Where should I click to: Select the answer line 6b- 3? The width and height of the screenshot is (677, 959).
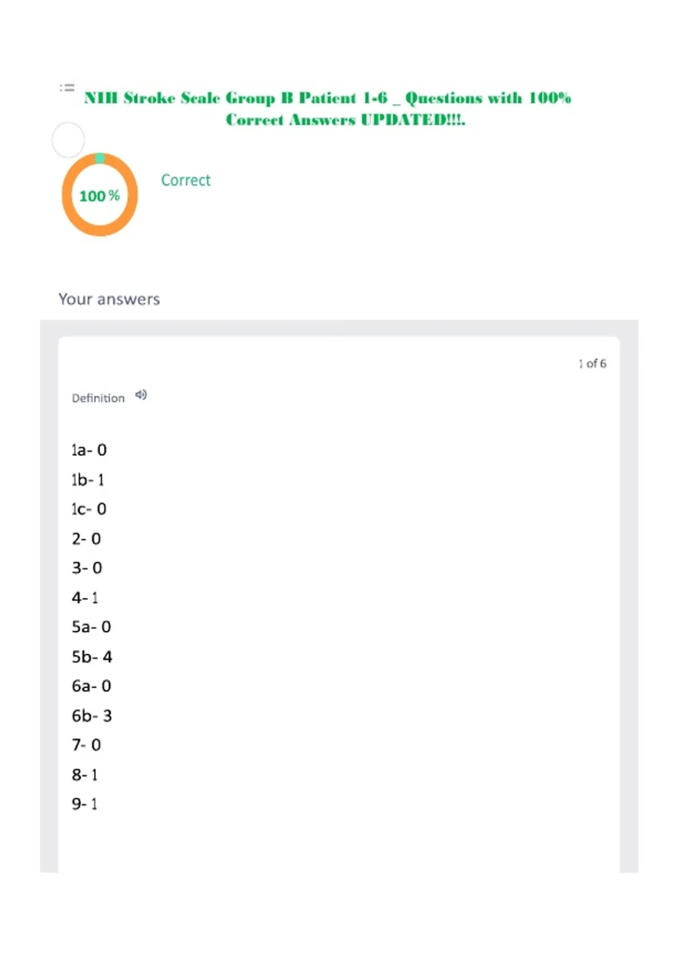[92, 716]
